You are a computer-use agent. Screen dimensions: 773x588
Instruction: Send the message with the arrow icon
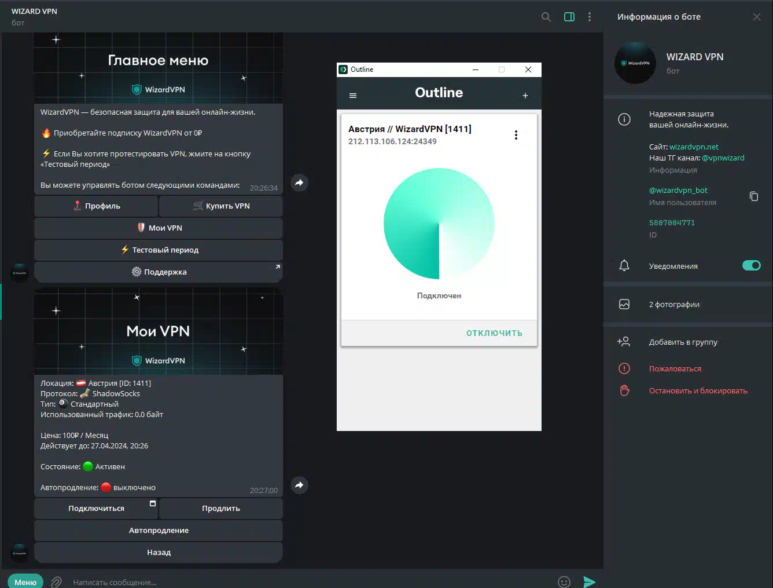[589, 582]
